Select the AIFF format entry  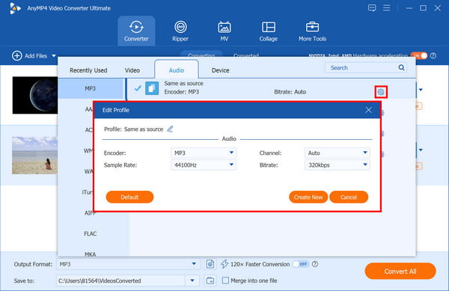pos(89,213)
